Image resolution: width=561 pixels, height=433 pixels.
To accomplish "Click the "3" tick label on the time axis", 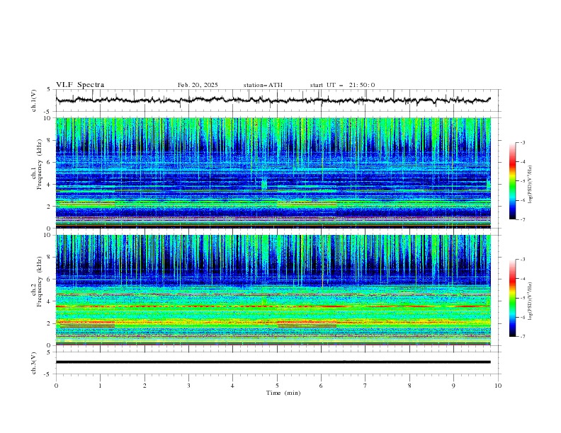I will (188, 386).
